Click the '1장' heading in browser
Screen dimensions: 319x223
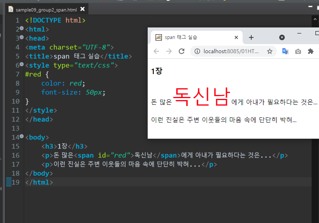tap(157, 71)
